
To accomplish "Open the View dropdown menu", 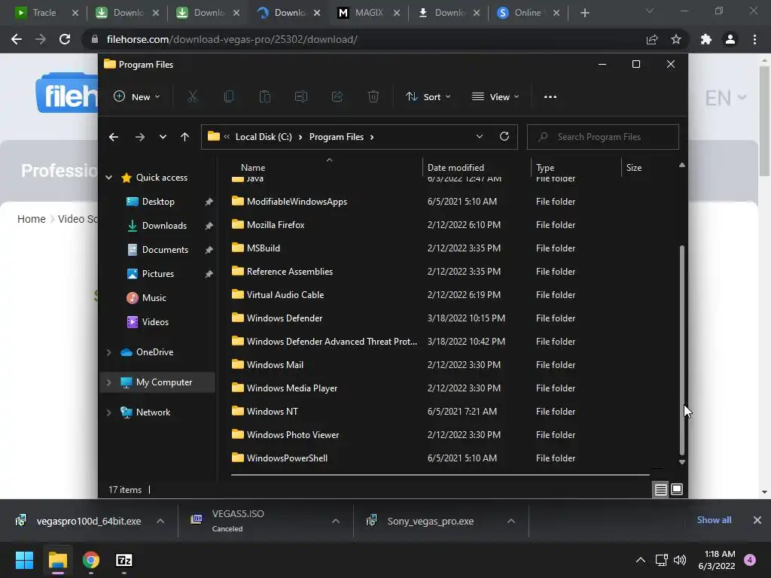I will pos(495,97).
